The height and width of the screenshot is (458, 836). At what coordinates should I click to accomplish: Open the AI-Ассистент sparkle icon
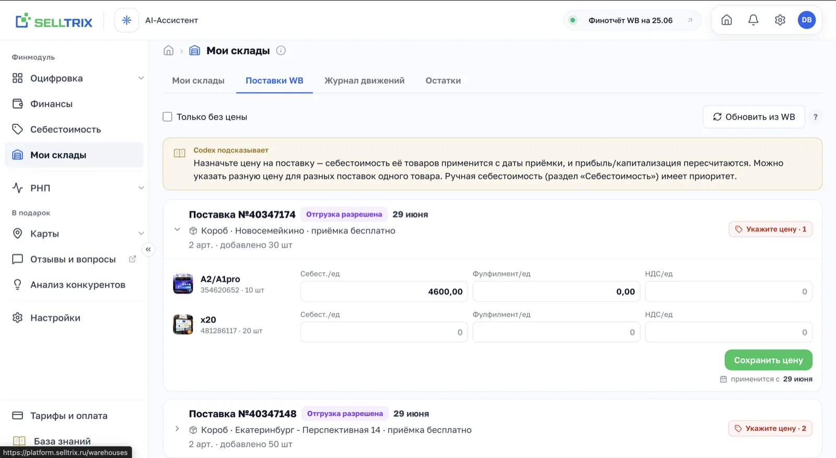(126, 20)
